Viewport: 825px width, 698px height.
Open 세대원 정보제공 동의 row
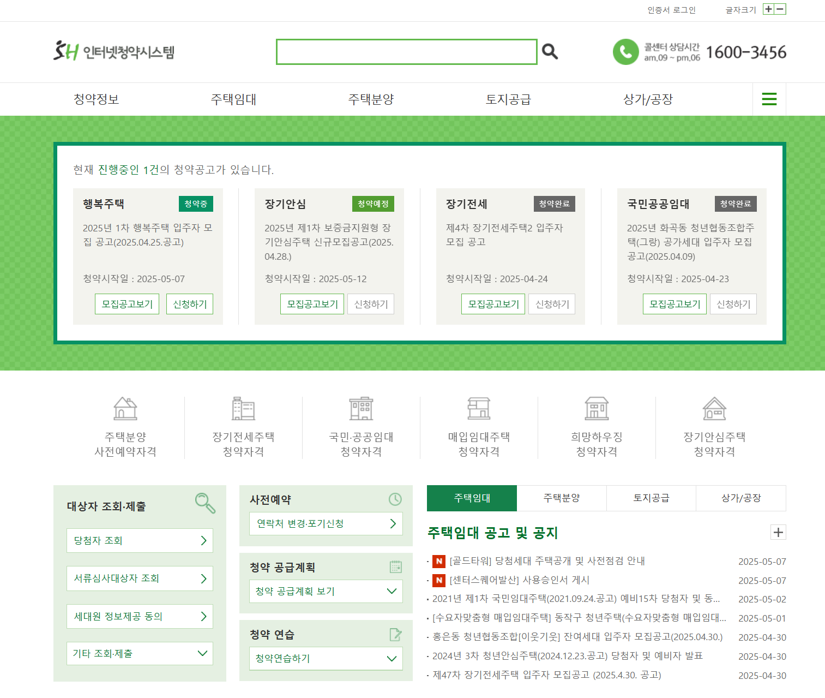(x=140, y=616)
